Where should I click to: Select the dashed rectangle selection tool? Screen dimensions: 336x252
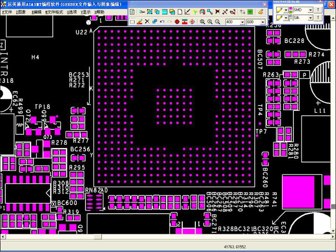[x=132, y=22]
